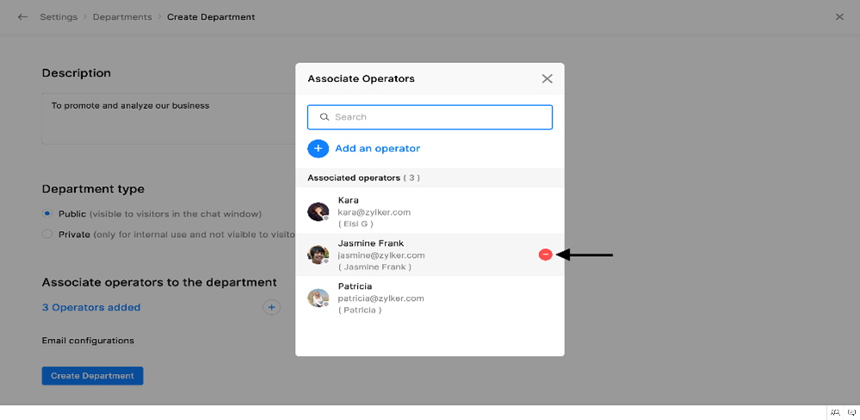Click Jasmine Frank's profile avatar

[x=318, y=254]
